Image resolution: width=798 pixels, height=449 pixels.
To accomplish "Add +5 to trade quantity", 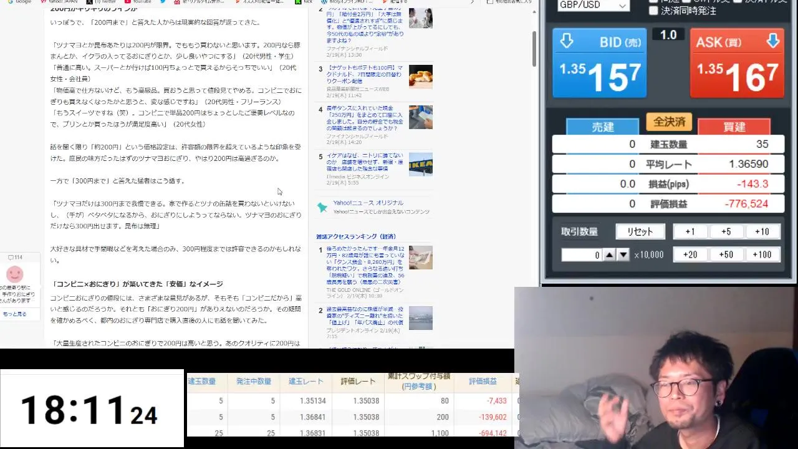I will pyautogui.click(x=726, y=231).
